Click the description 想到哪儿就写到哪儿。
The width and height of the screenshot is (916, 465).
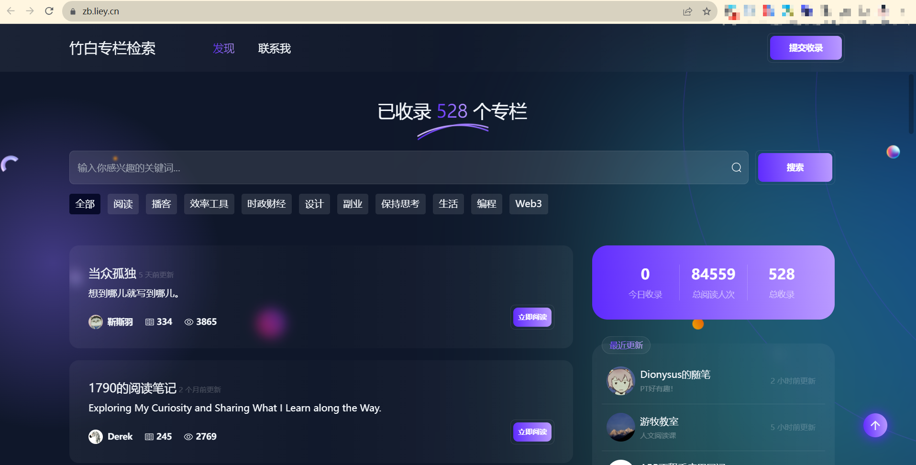point(134,293)
